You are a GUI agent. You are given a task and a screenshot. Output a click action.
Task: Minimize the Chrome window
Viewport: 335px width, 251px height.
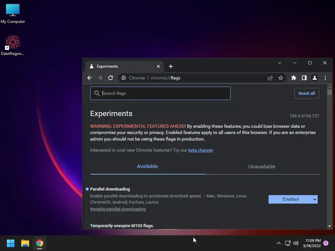[x=295, y=63]
